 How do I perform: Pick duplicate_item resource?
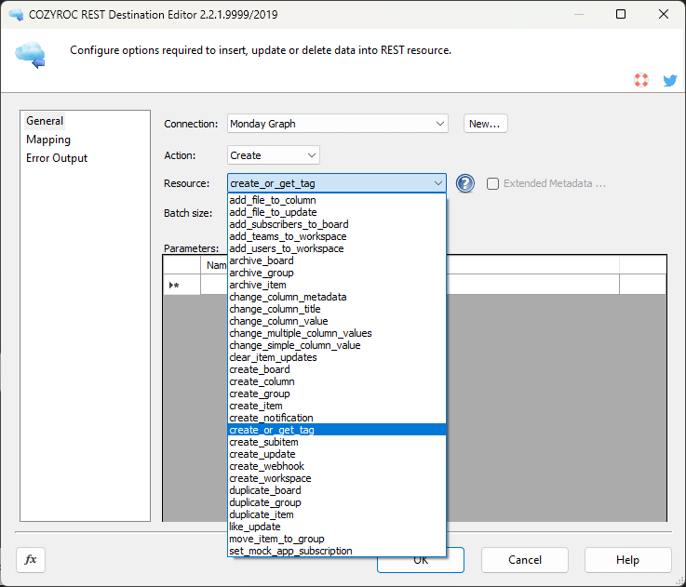point(337,514)
